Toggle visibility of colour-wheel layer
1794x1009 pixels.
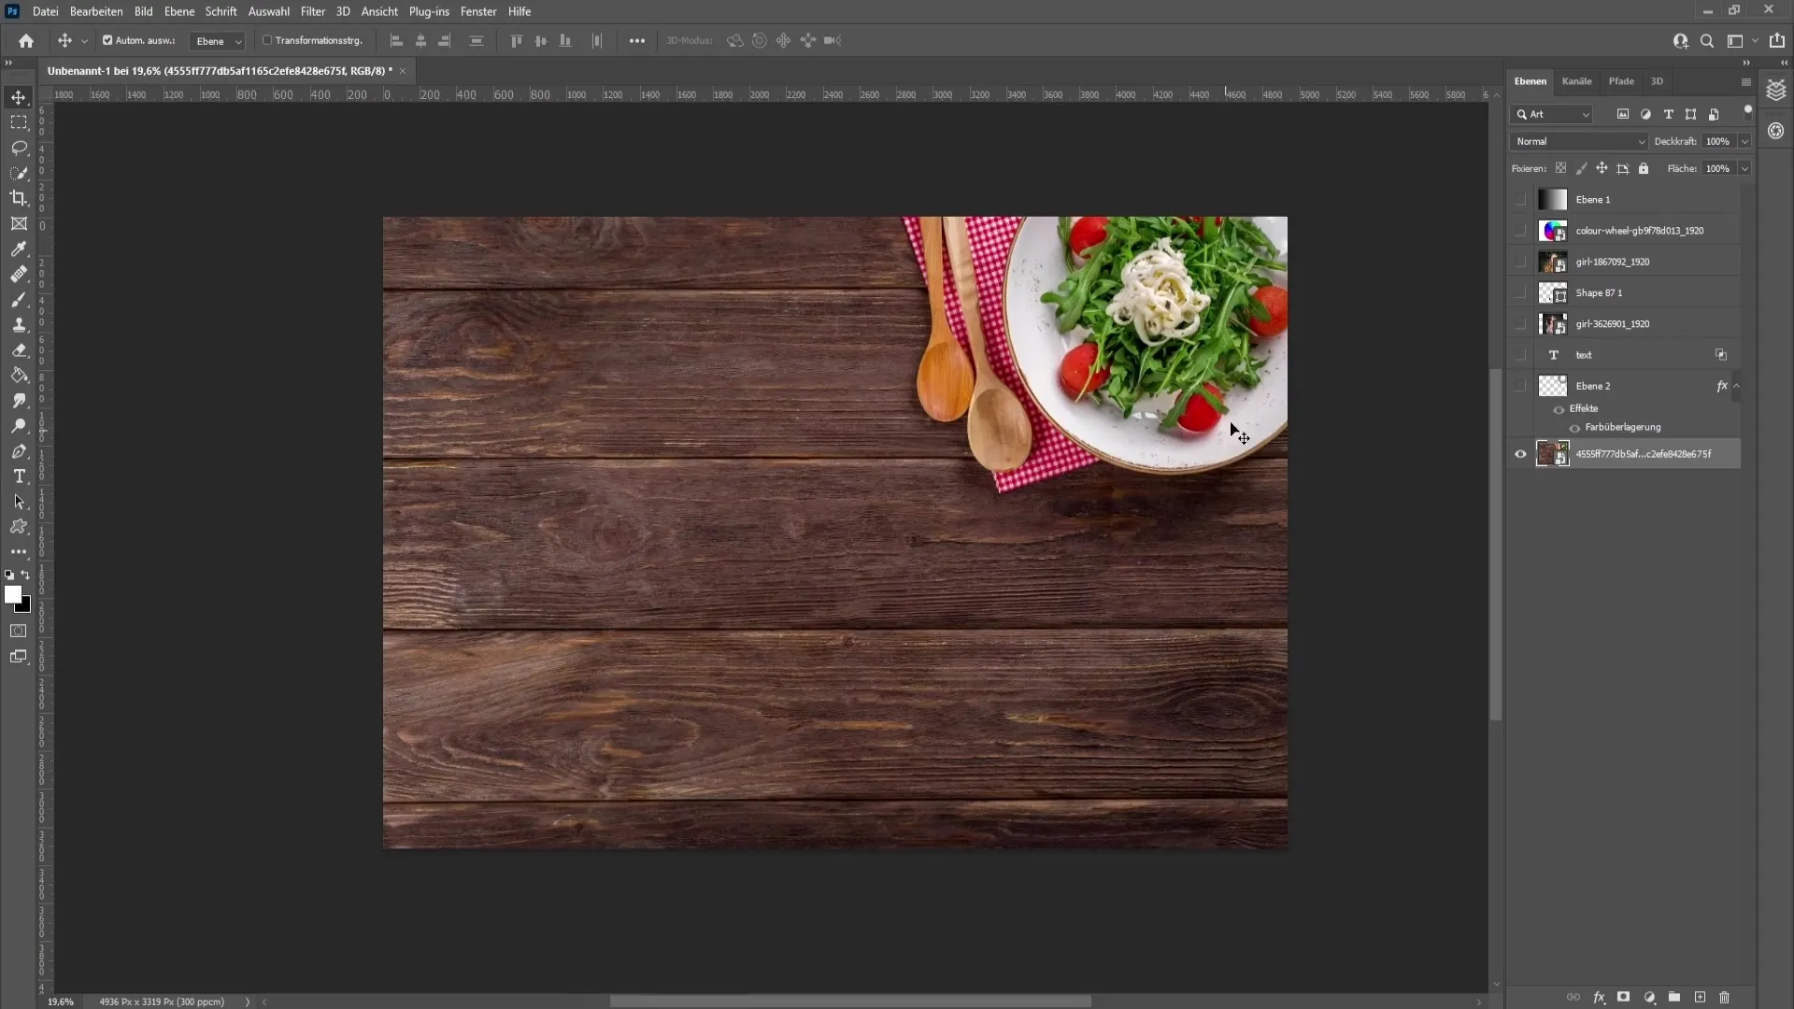click(x=1520, y=231)
